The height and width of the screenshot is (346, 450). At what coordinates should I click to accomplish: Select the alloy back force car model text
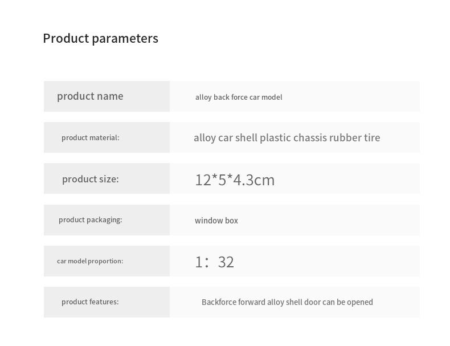pyautogui.click(x=239, y=97)
